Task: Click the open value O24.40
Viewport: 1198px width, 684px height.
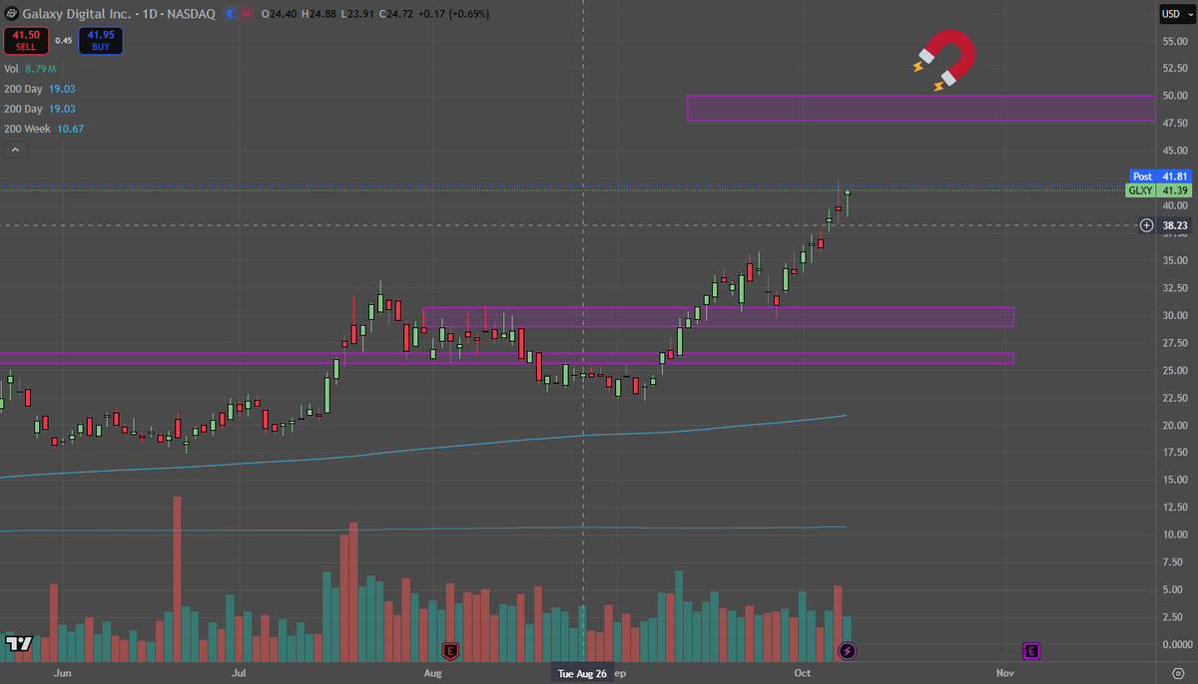Action: point(278,14)
